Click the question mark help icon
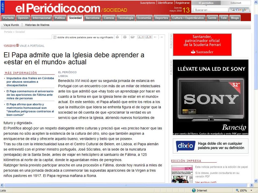Screen dimensions: 258x193 [55, 37]
